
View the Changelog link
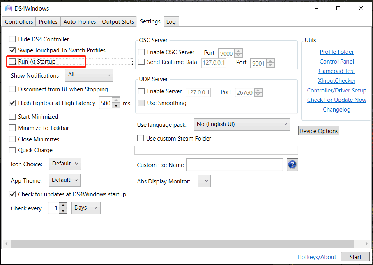(337, 110)
